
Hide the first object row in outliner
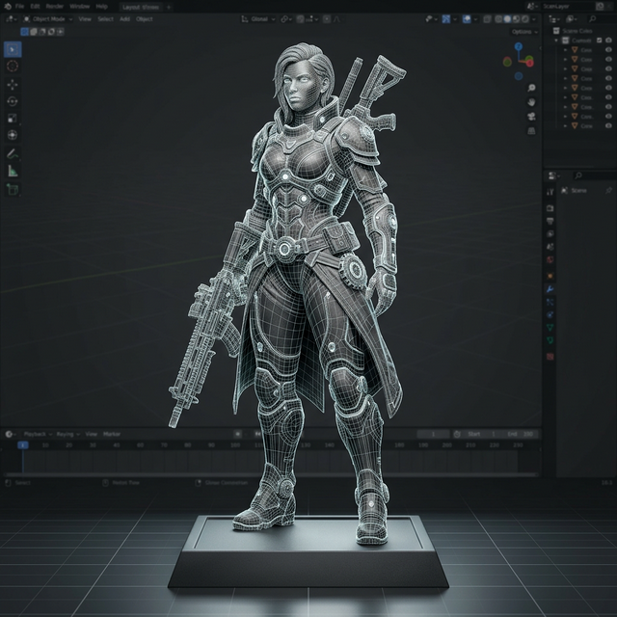[608, 50]
